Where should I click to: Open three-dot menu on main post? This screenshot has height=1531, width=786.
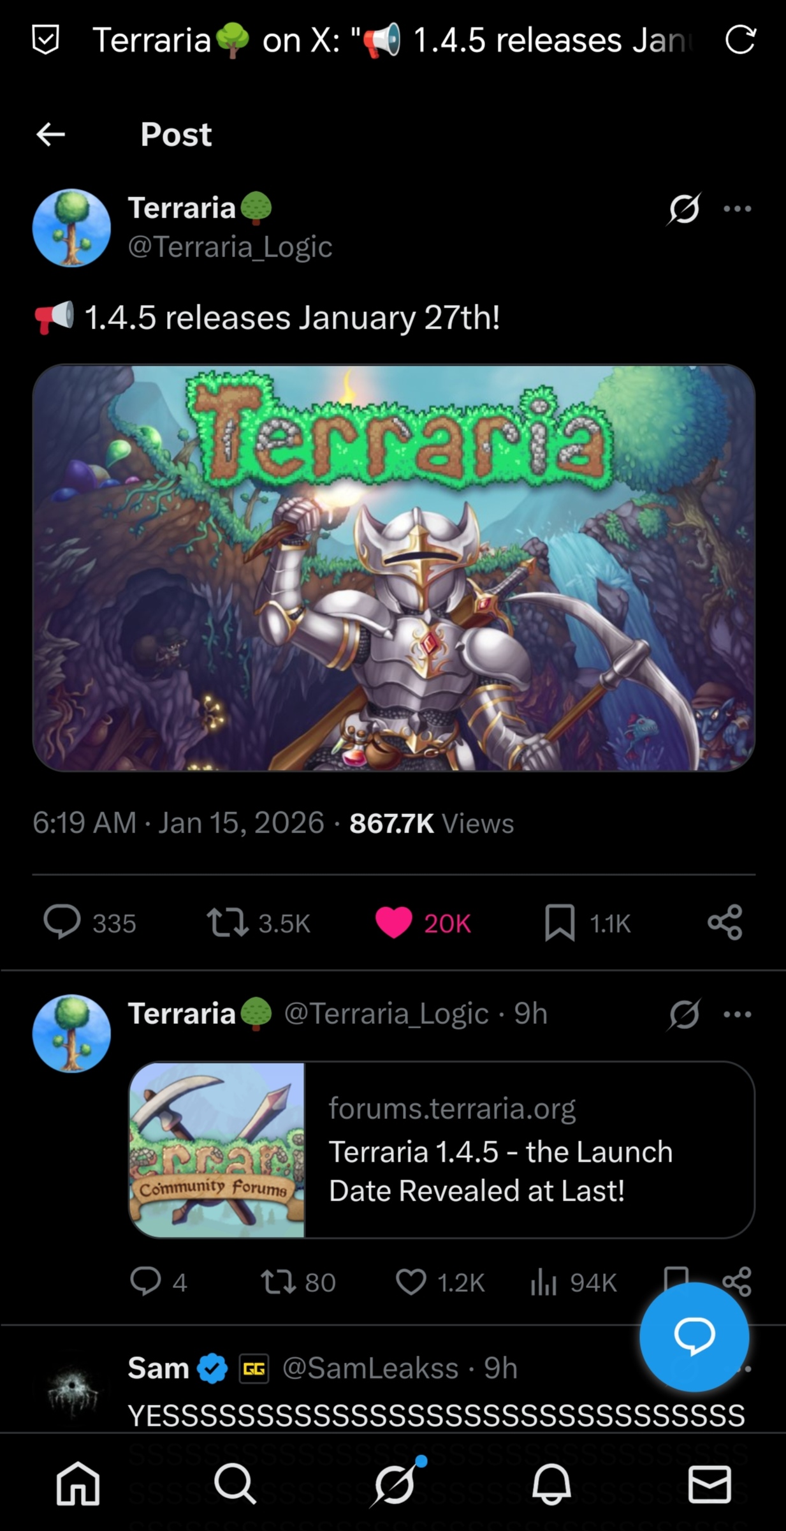click(738, 209)
